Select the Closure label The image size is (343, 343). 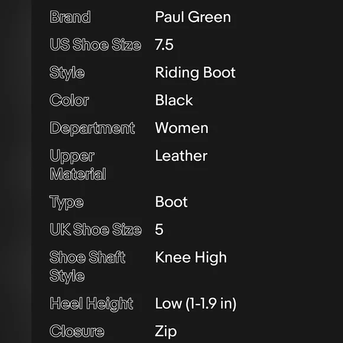[77, 331]
